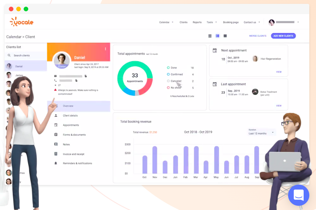Click the Last appointment calendar icon
This screenshot has width=316, height=210.
(215, 84)
